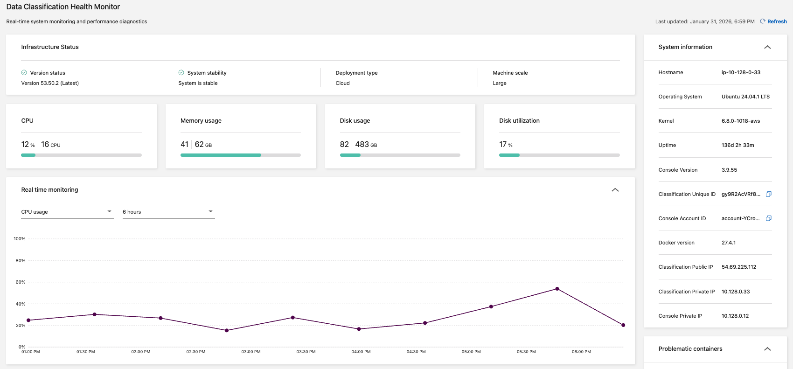Open the CPU usage metric dropdown
This screenshot has width=793, height=369.
pyautogui.click(x=67, y=212)
